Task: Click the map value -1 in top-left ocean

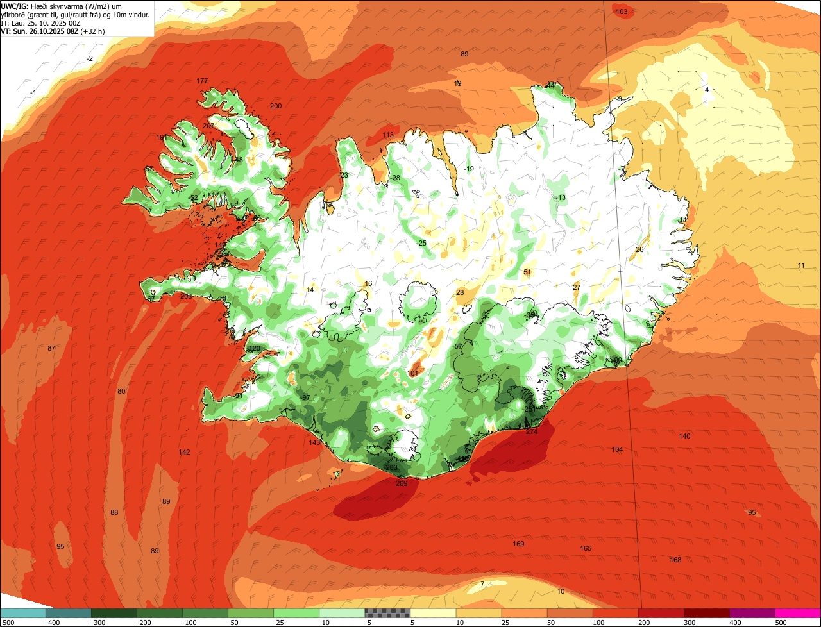Action: [33, 93]
